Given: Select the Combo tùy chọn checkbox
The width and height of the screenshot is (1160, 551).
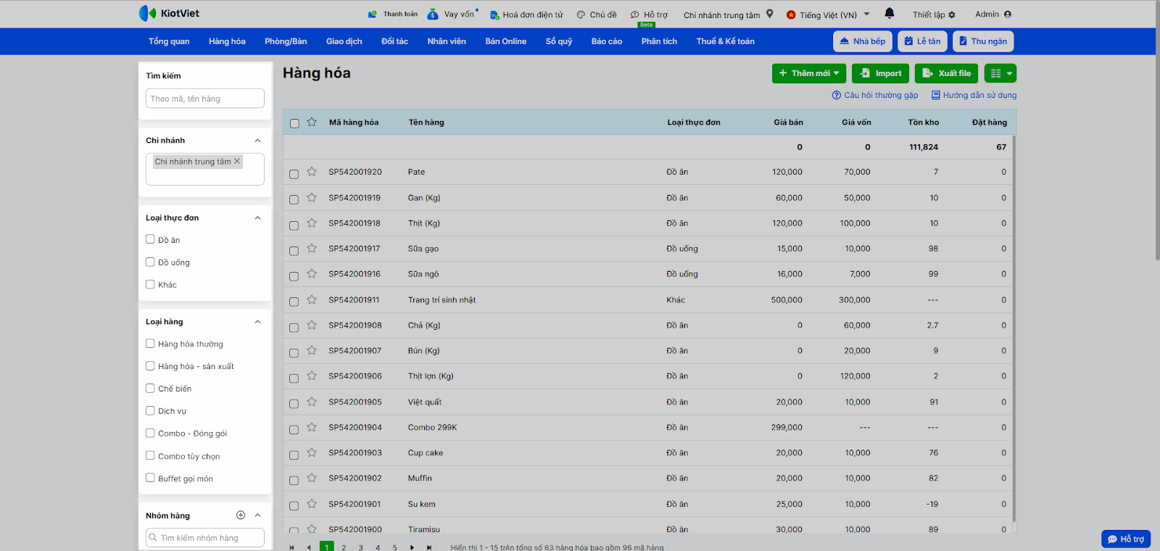Looking at the screenshot, I should (x=150, y=455).
